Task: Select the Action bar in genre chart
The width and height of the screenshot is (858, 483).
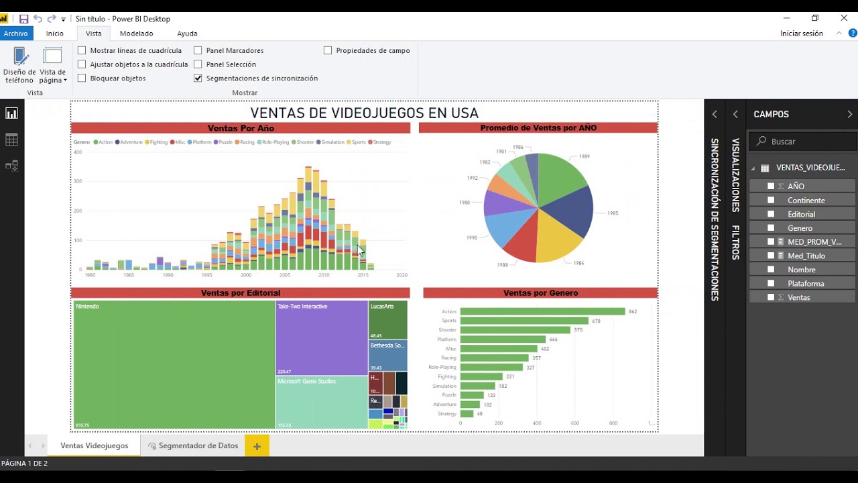Action: 543,311
